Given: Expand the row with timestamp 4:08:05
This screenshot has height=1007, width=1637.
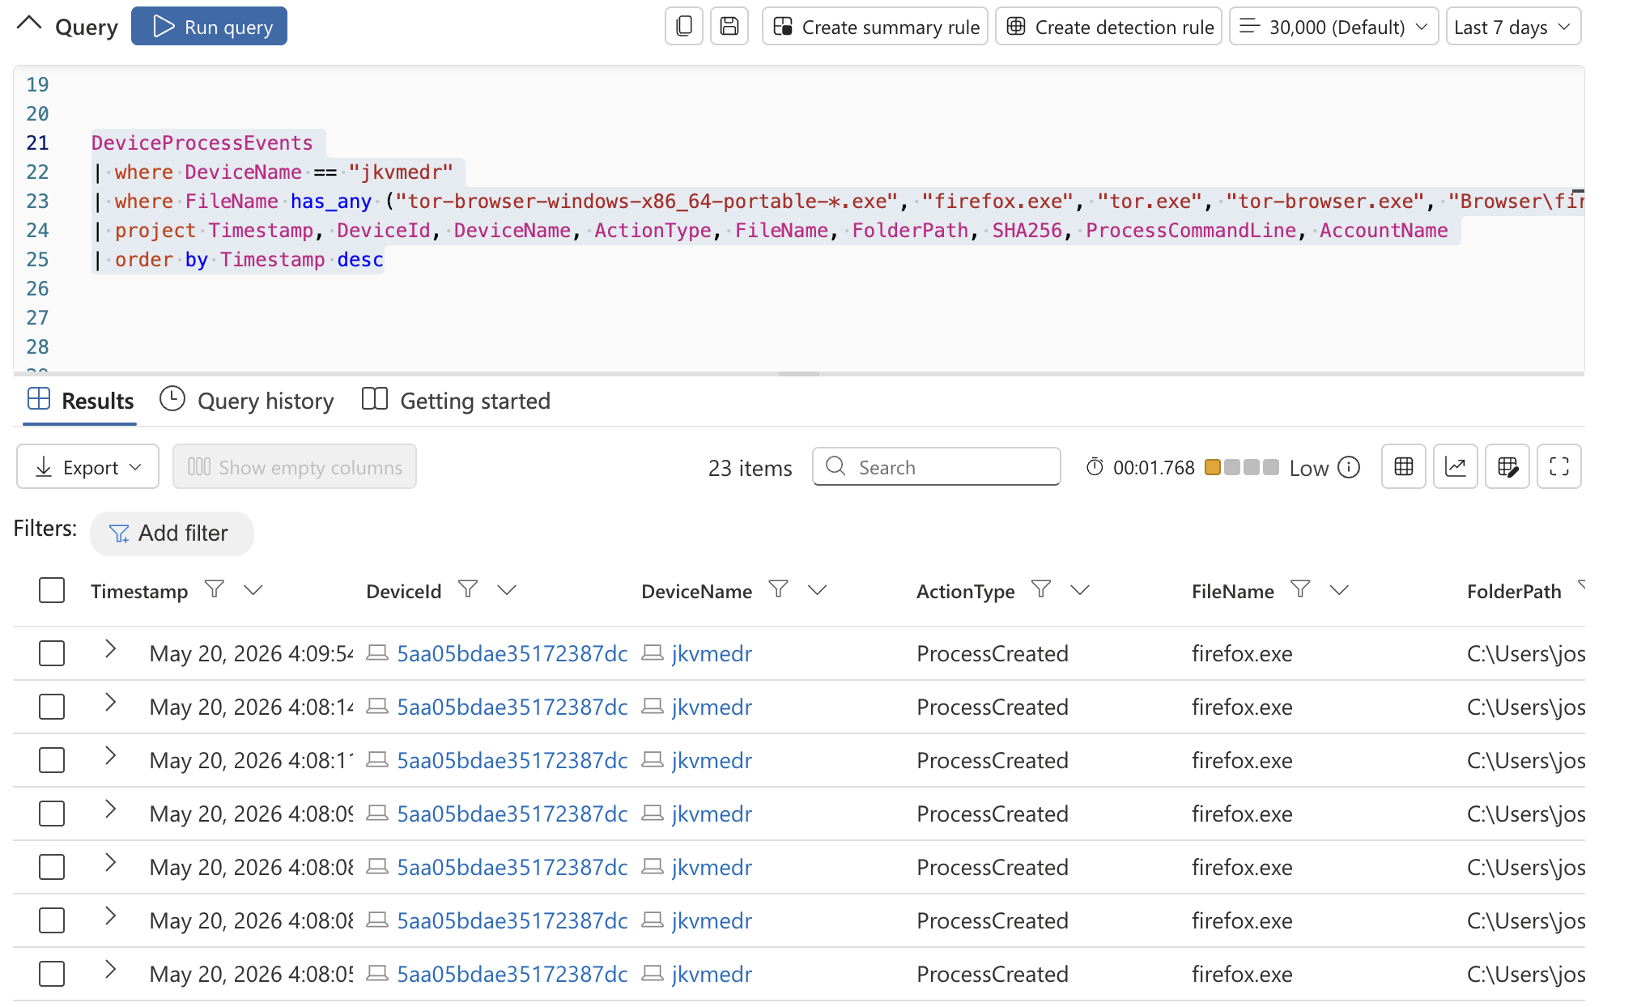Looking at the screenshot, I should (x=111, y=970).
